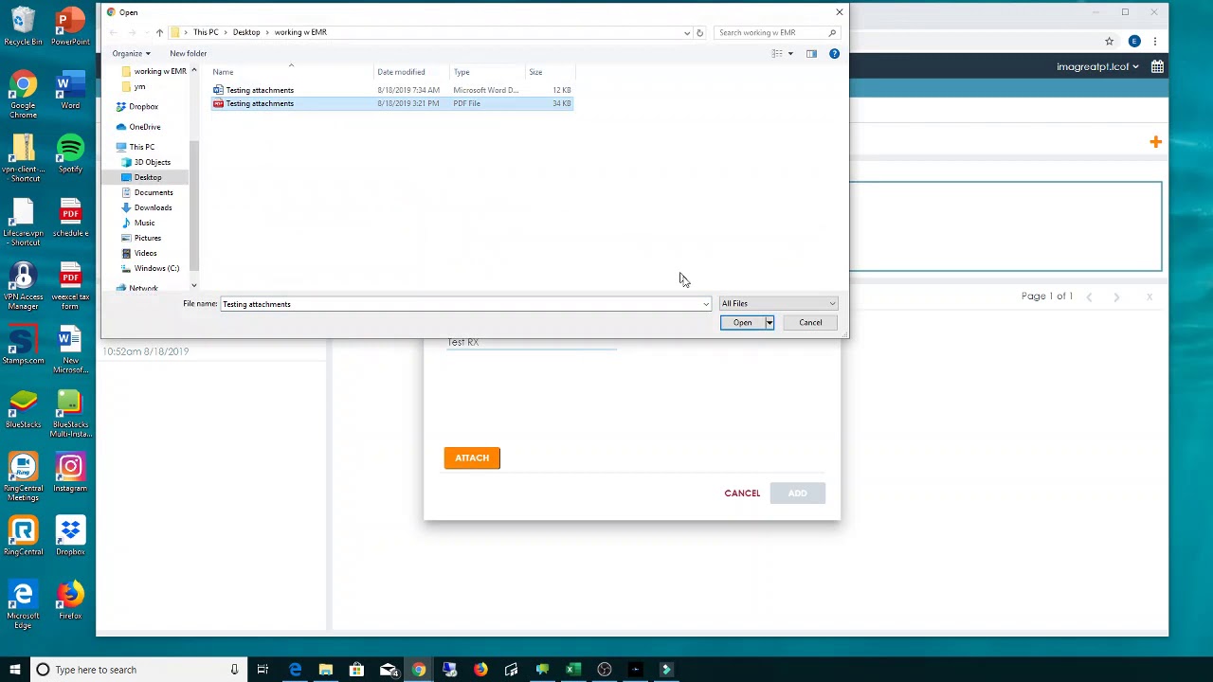Switch to Google Chrome on the taskbar

(419, 670)
